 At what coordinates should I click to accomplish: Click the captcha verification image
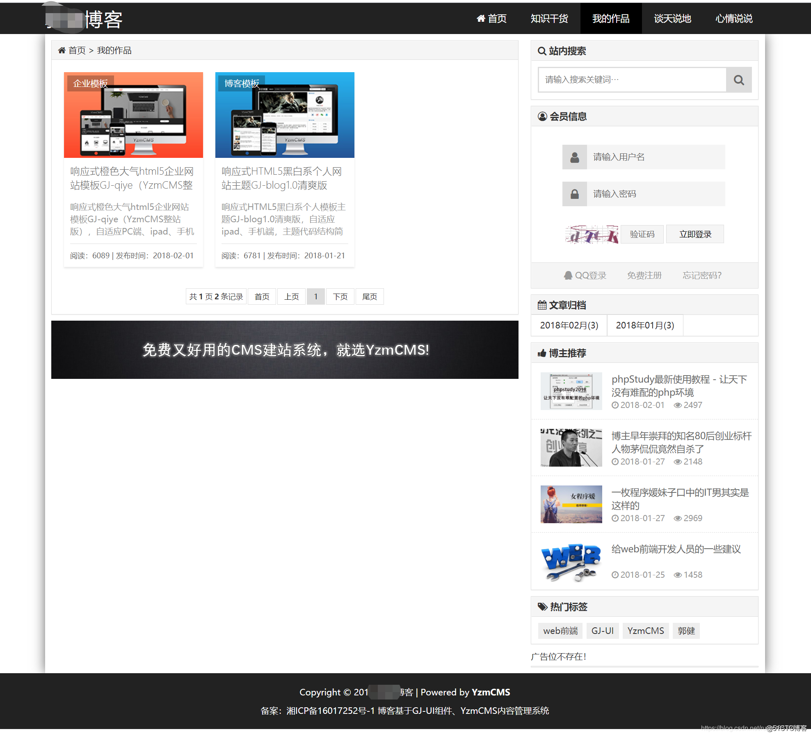591,235
